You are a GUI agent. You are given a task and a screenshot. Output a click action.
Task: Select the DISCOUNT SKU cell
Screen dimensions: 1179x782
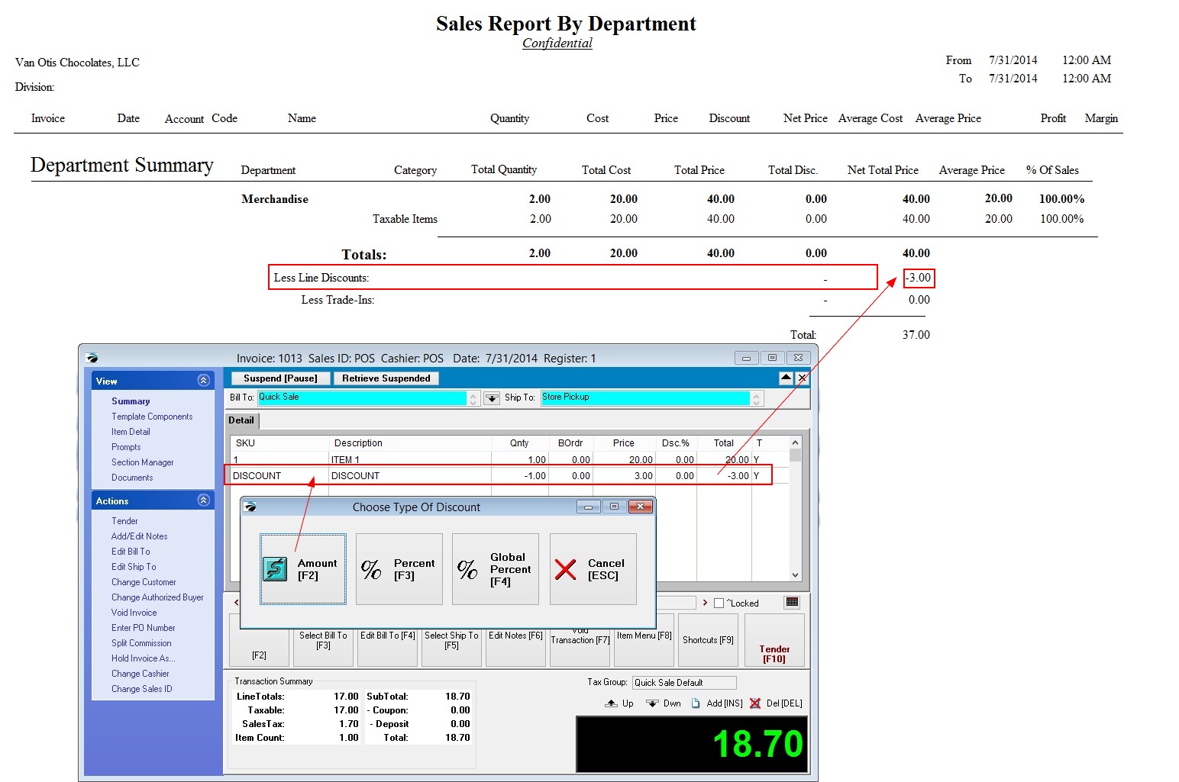[x=279, y=476]
